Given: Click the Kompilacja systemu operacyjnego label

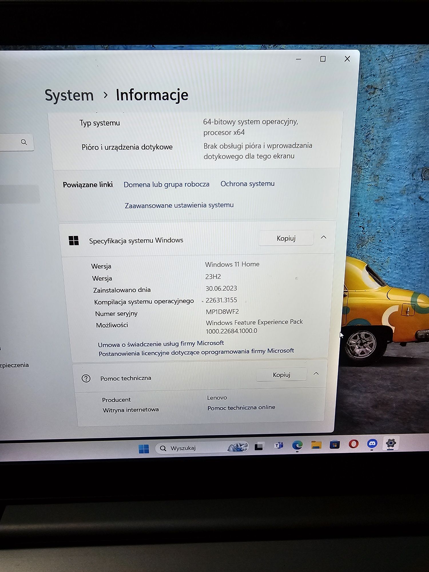Looking at the screenshot, I should point(144,302).
